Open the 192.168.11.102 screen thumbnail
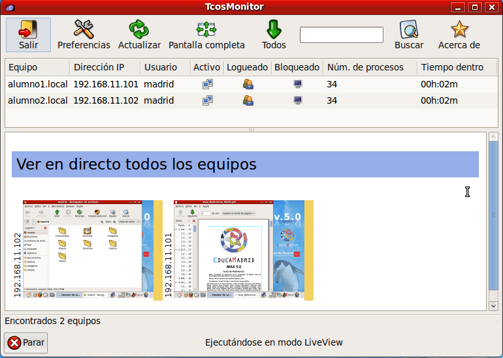This screenshot has height=358, width=503. (88, 250)
